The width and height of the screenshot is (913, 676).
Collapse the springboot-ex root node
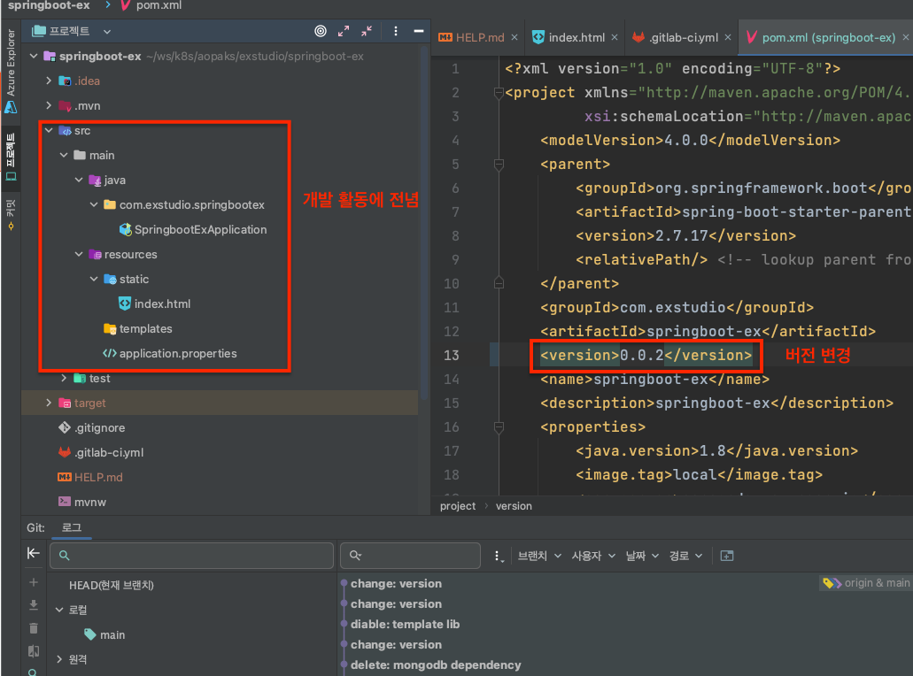pyautogui.click(x=34, y=57)
